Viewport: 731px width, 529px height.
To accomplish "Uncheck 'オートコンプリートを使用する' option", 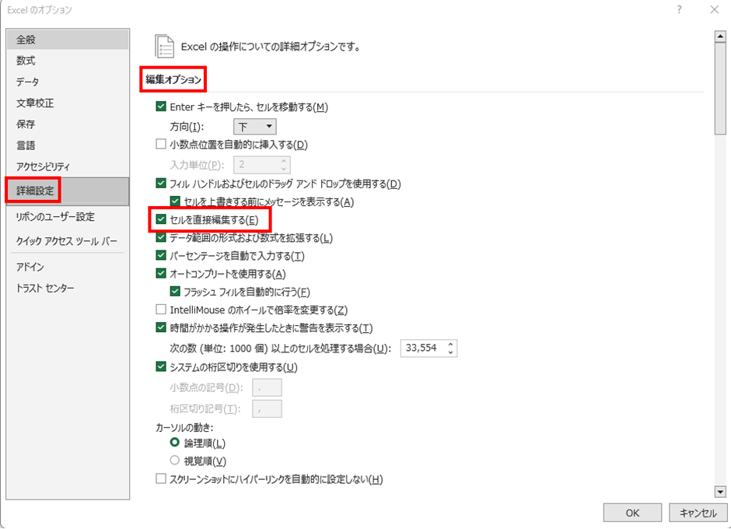I will click(161, 274).
